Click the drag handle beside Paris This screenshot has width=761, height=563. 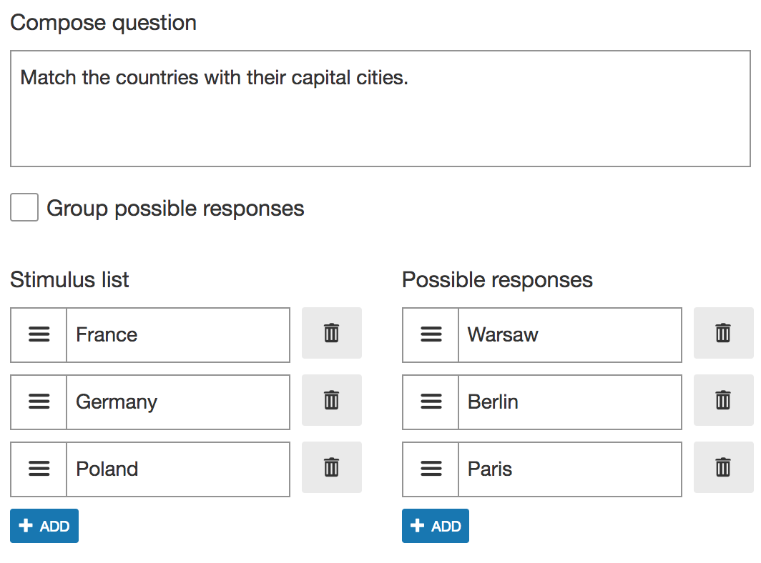click(431, 469)
